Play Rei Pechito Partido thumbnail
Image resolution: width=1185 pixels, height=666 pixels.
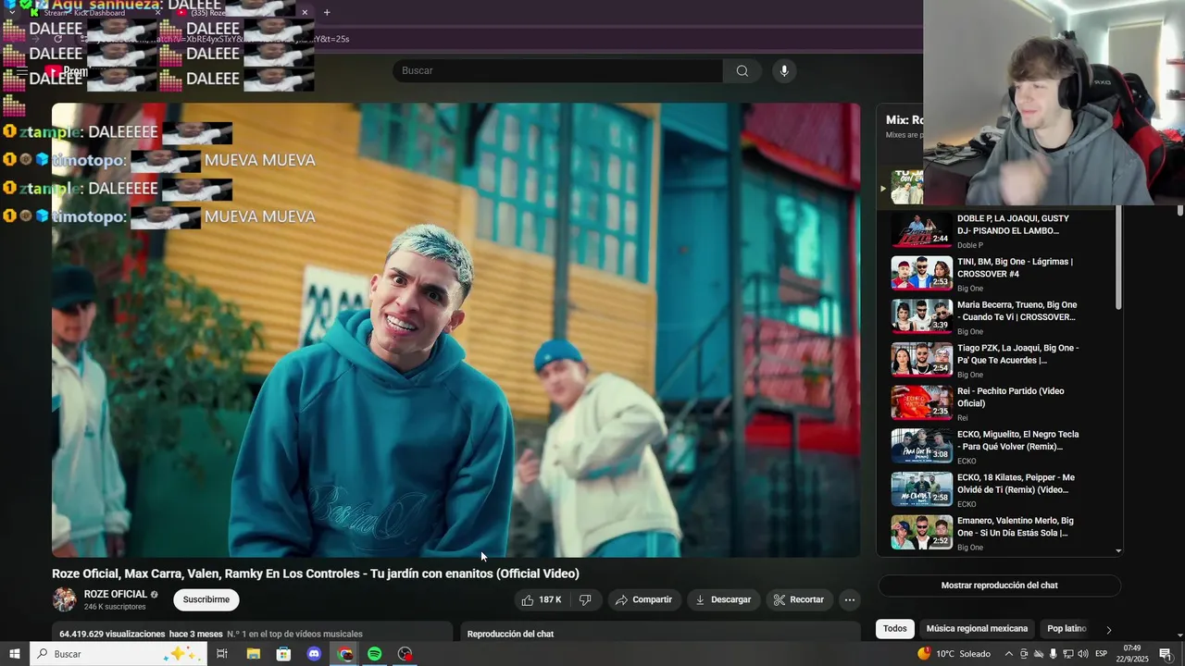[x=921, y=403]
